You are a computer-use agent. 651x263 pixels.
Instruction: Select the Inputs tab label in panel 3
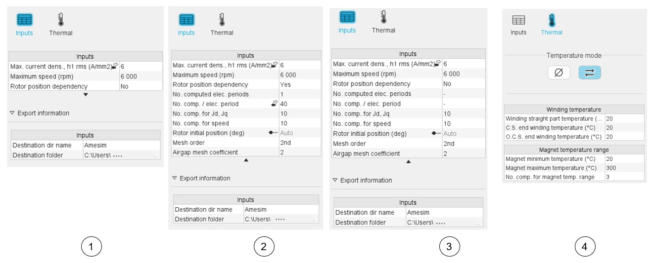coord(347,30)
